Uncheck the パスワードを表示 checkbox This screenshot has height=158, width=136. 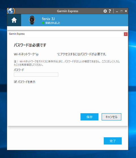tap(15, 82)
